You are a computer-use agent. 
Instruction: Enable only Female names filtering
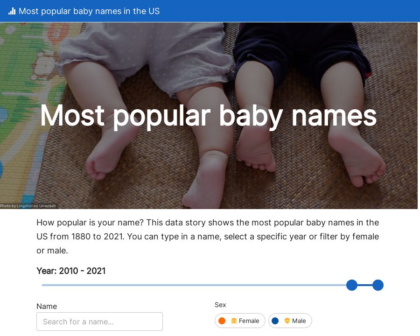240,321
